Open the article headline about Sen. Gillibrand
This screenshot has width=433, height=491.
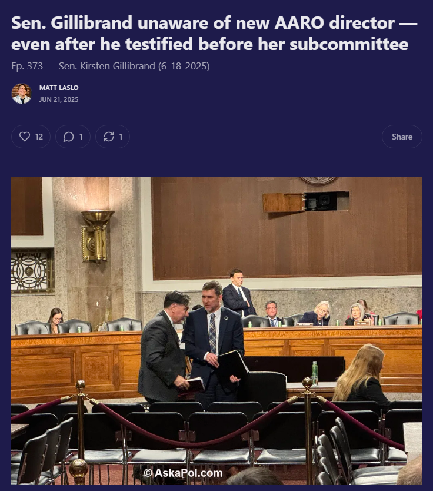[214, 33]
